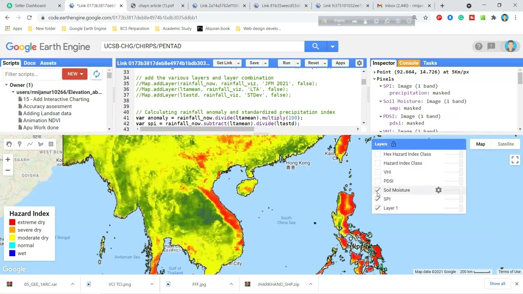
Task: Switch to the Tasks tab
Action: pyautogui.click(x=430, y=63)
